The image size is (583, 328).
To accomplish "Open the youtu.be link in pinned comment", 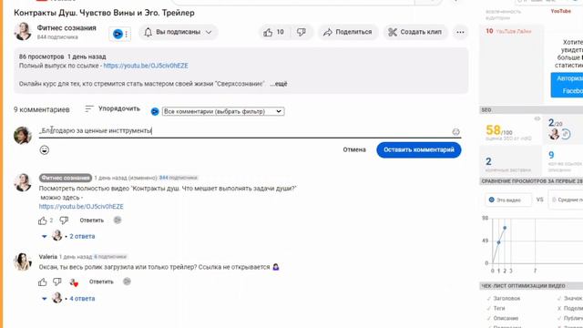I will click(x=81, y=207).
